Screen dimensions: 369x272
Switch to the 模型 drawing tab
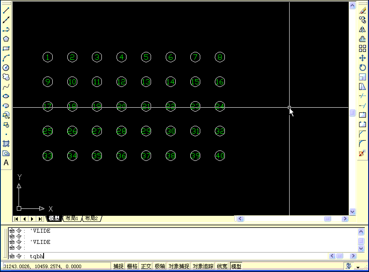pyautogui.click(x=54, y=218)
